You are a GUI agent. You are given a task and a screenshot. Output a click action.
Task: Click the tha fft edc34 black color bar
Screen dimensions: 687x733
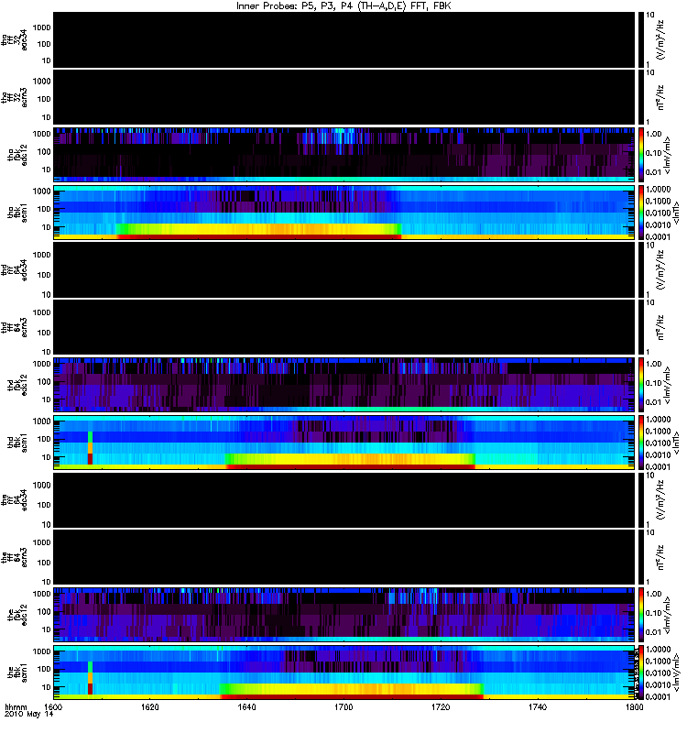pyautogui.click(x=640, y=39)
